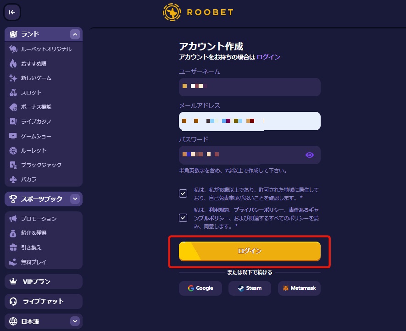406x331 pixels.
Task: Open 無料プレイ menu entry
Action: click(x=44, y=262)
